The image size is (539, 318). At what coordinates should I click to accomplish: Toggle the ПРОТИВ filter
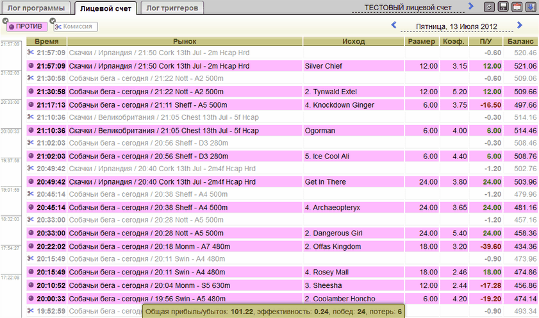pos(26,26)
